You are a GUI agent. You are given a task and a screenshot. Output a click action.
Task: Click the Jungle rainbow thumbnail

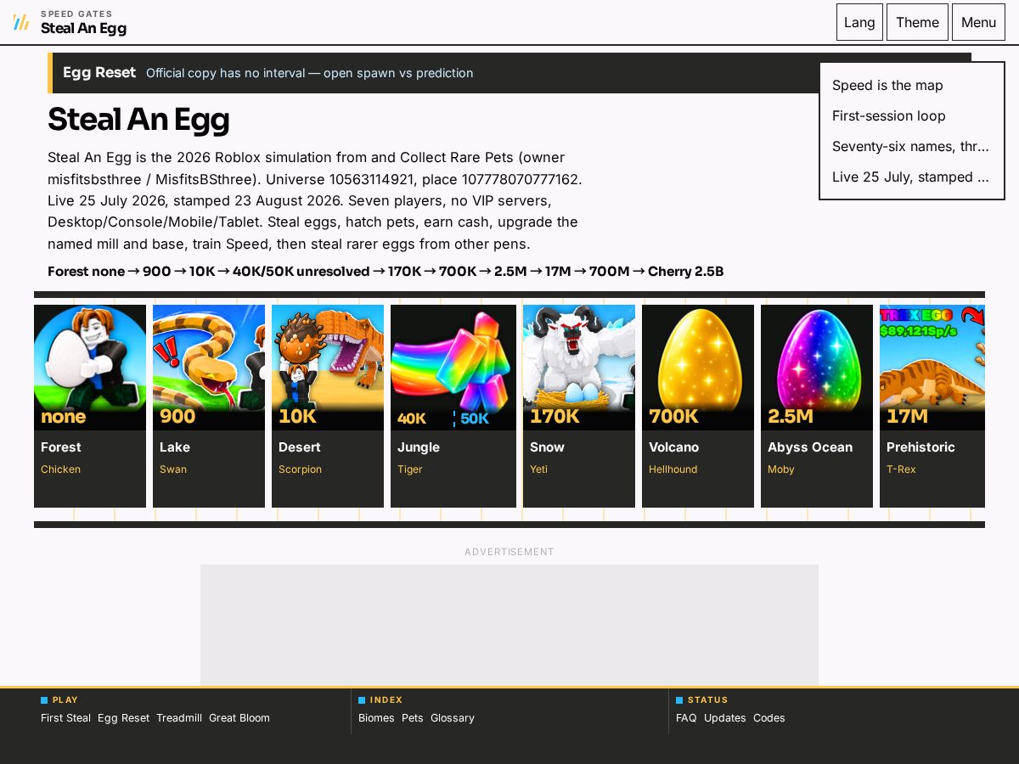click(453, 367)
